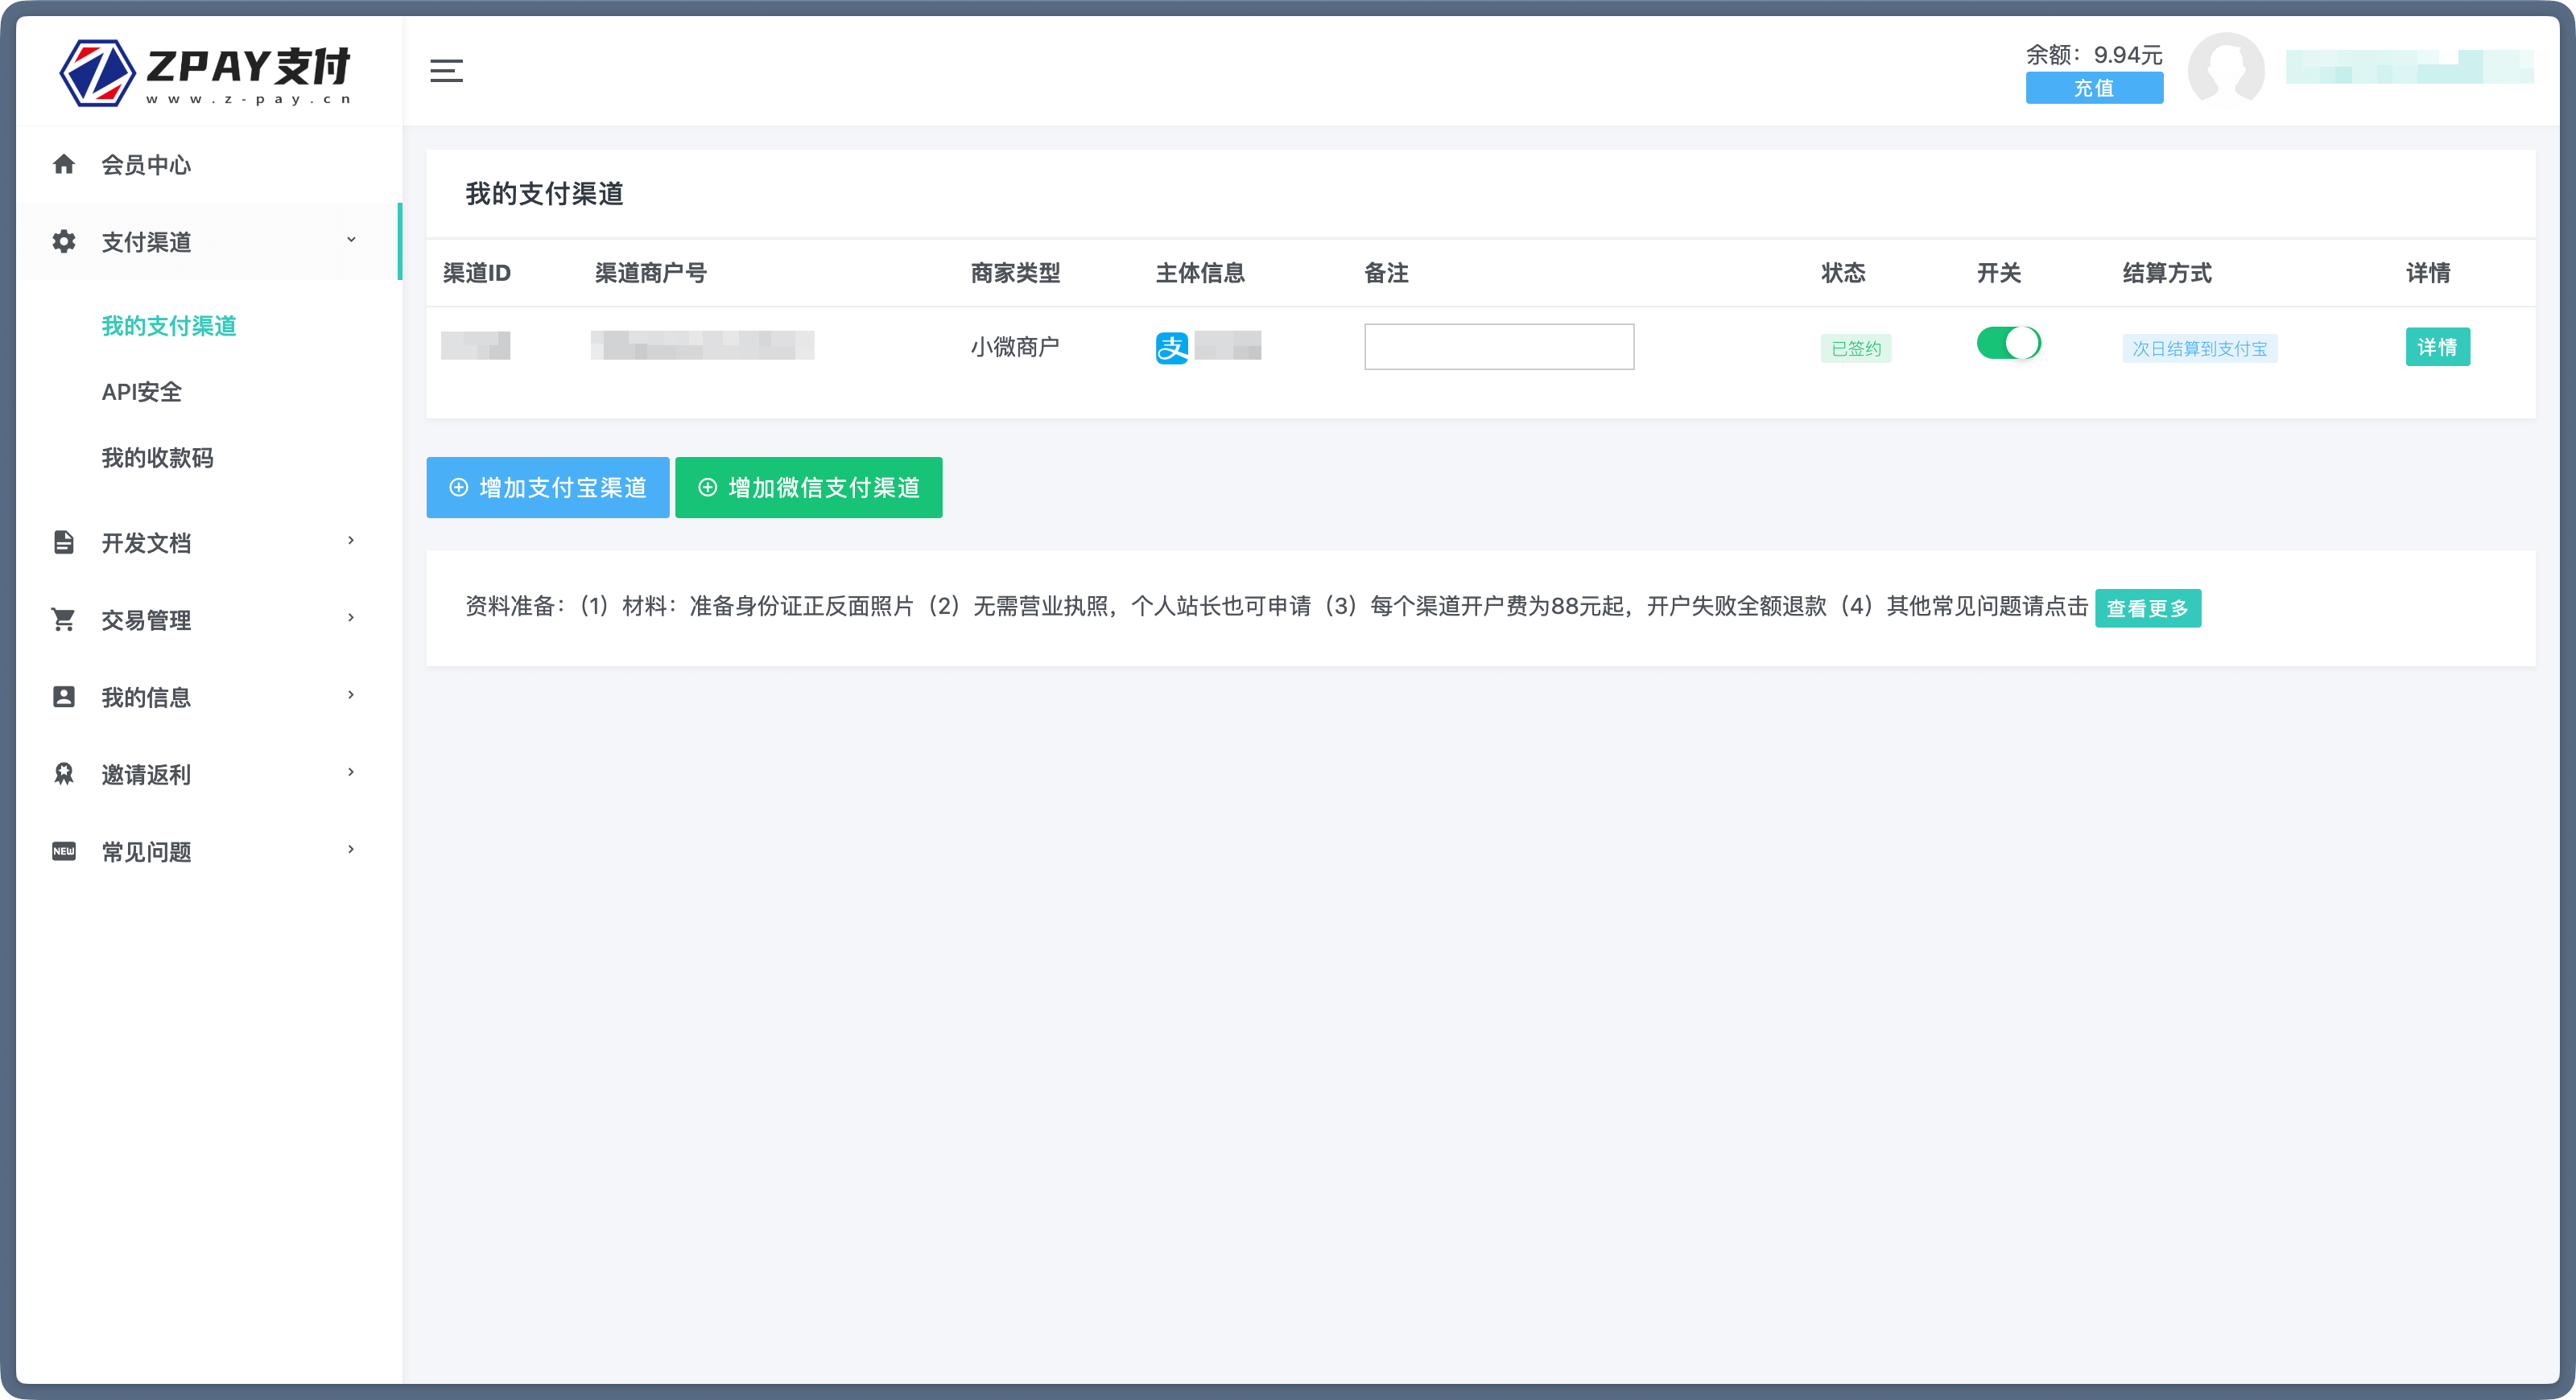
Task: Click the ZPAY logo
Action: 206,72
